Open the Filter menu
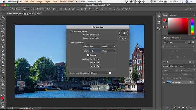Viewport: 196px width, 110px height. pyautogui.click(x=71, y=2)
